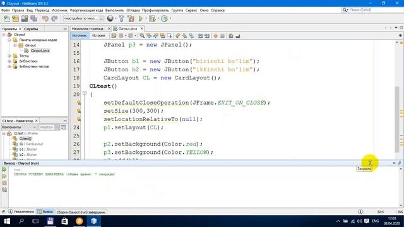Collapse CLtest JFrame node in Navigator
The image size is (404, 227).
[x=4, y=133]
